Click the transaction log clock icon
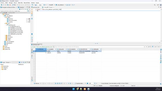 pos(44,5)
